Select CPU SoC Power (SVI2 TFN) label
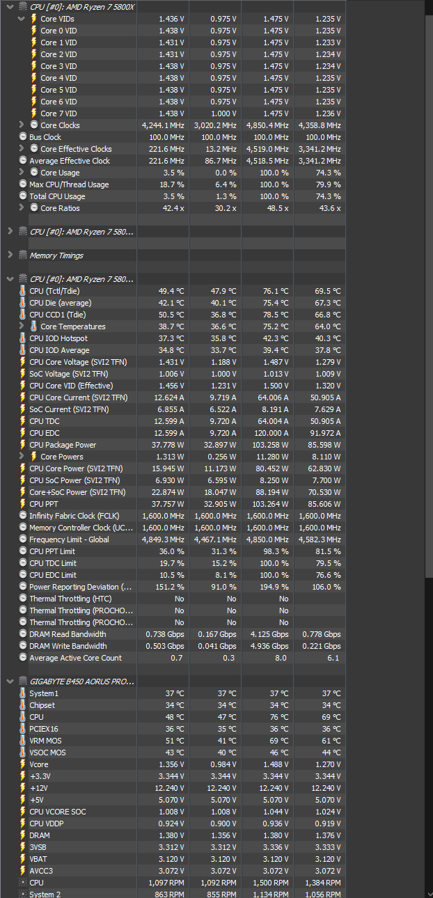 coord(74,480)
